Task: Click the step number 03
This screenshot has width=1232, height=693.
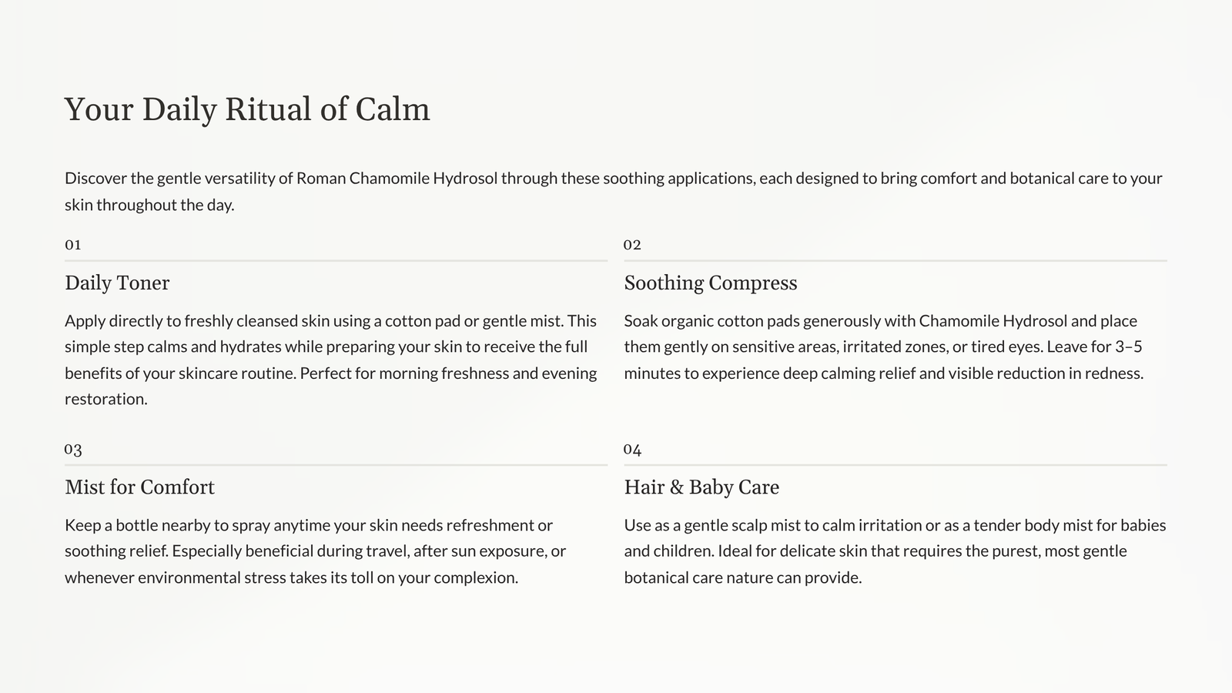Action: pyautogui.click(x=73, y=449)
